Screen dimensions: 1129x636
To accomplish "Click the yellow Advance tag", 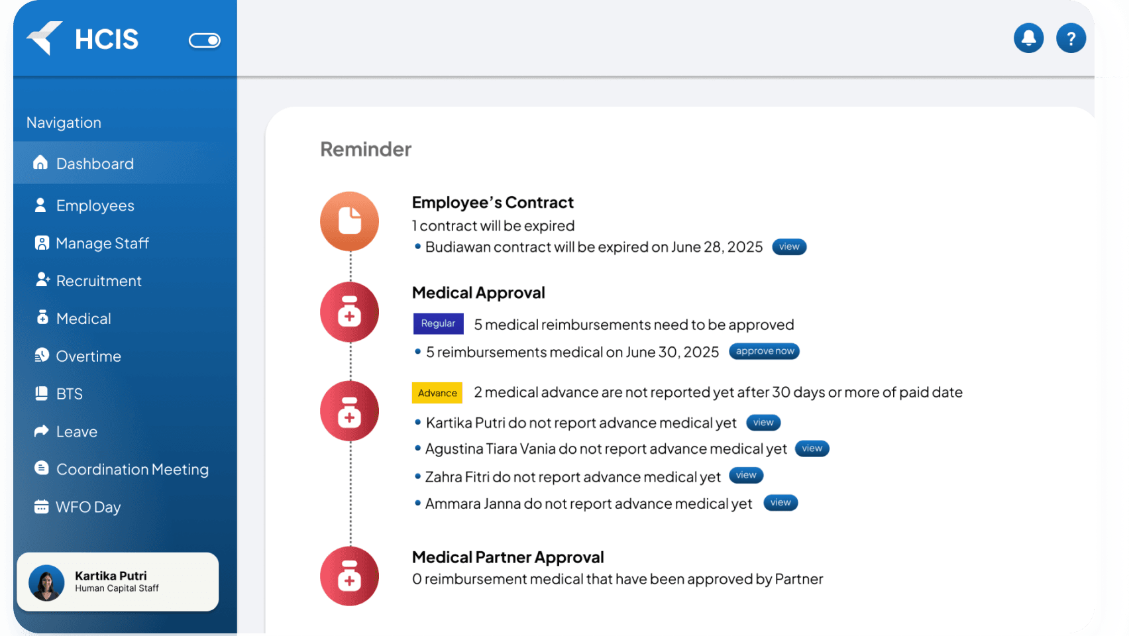I will (x=437, y=393).
